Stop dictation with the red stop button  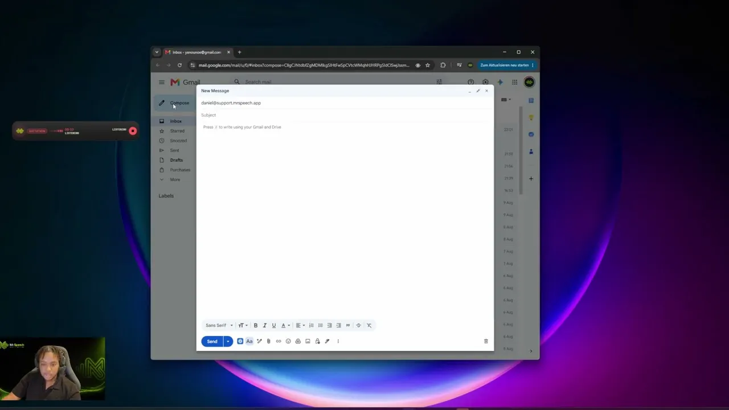[x=133, y=131]
